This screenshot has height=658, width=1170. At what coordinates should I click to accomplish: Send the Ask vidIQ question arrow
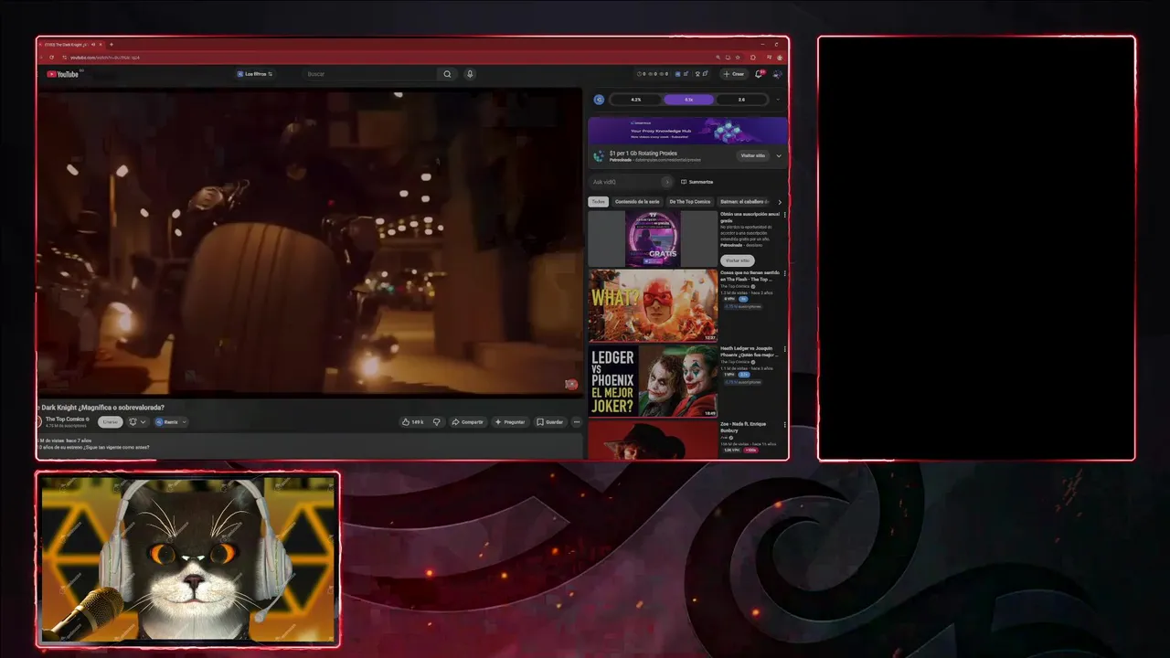click(x=667, y=182)
